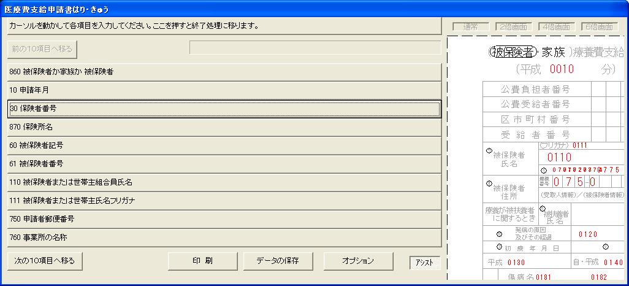Select 60 被保険者記号 row
The width and height of the screenshot is (629, 286).
coord(224,145)
